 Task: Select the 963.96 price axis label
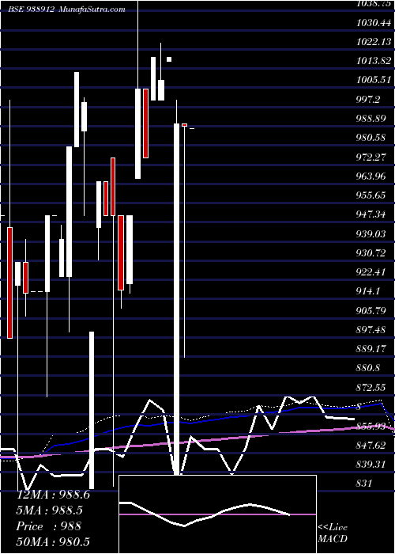coord(371,176)
